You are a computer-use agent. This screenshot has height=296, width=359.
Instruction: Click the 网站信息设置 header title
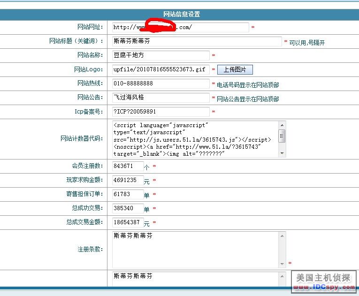182,14
